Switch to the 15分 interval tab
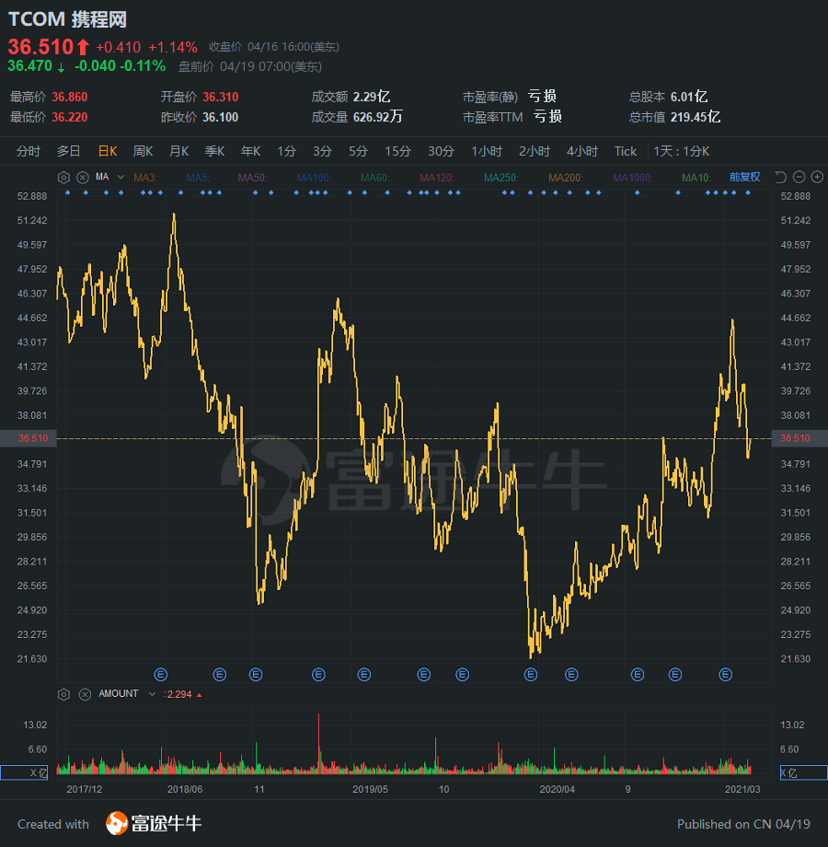The width and height of the screenshot is (828, 847). pos(397,151)
